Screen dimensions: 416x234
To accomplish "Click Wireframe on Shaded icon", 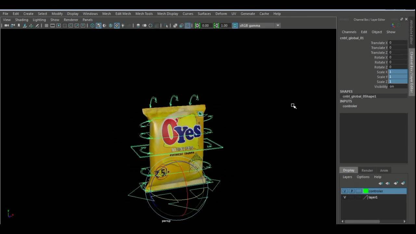I will pos(110,25).
